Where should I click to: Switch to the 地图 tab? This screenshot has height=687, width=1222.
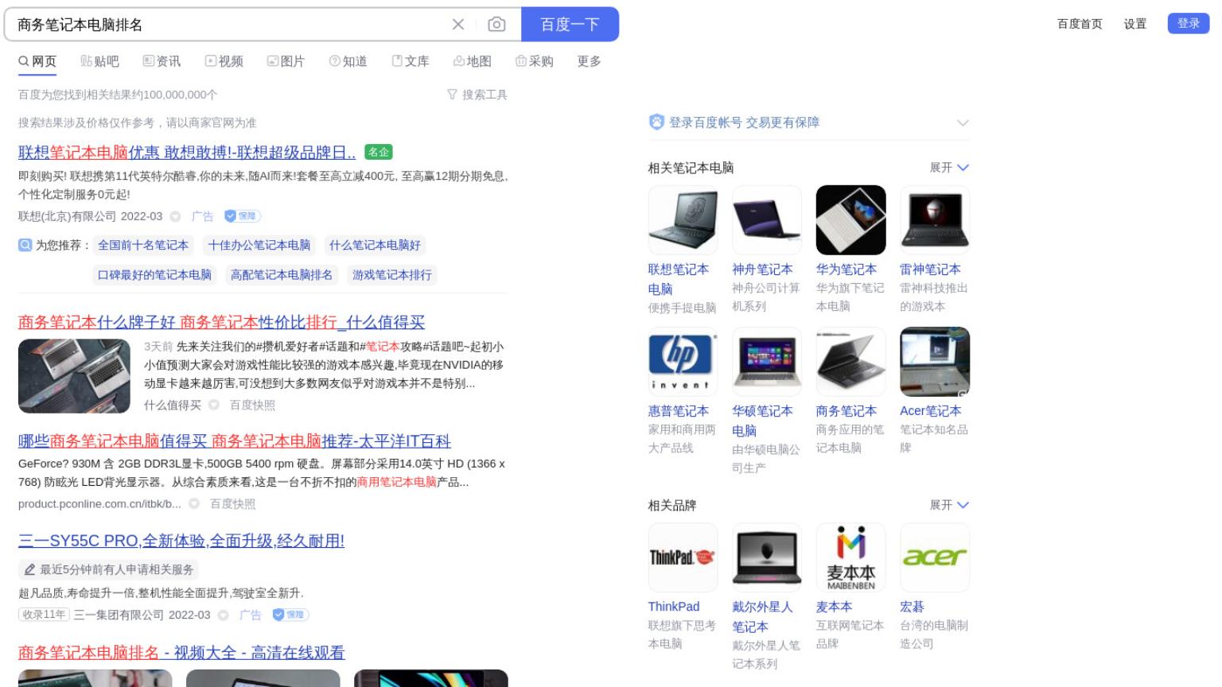pyautogui.click(x=472, y=61)
